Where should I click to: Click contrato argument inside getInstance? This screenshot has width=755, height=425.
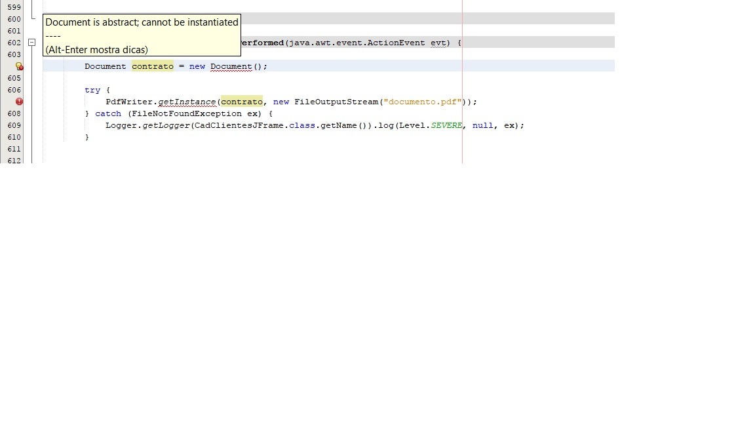pyautogui.click(x=242, y=102)
